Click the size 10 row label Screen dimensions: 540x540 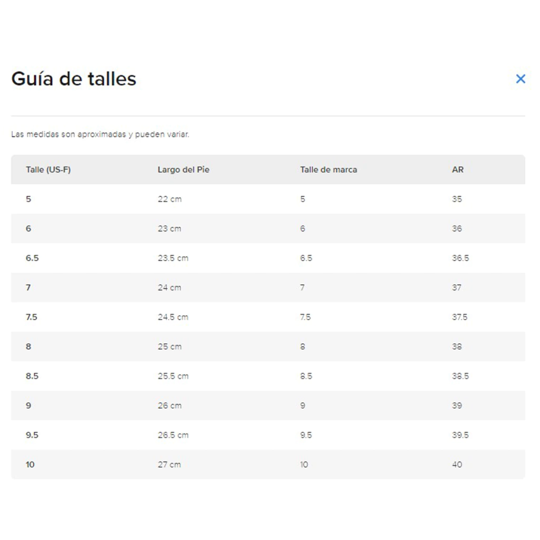30,465
